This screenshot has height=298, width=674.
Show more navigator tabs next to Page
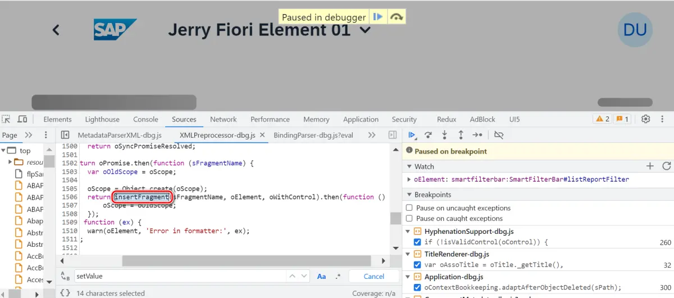(x=29, y=135)
